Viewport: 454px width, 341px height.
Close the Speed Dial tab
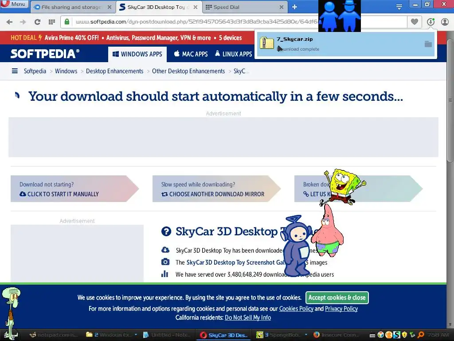pyautogui.click(x=282, y=7)
